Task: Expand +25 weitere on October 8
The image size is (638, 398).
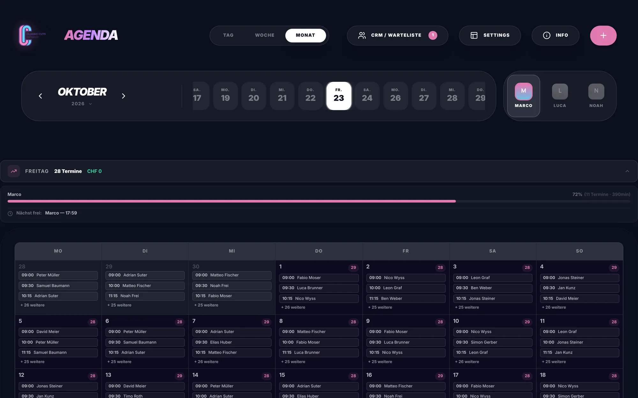Action: [293, 362]
